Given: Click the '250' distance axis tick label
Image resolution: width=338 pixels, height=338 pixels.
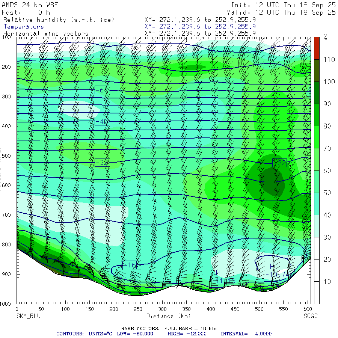Looking at the screenshot, I should [x=138, y=309].
